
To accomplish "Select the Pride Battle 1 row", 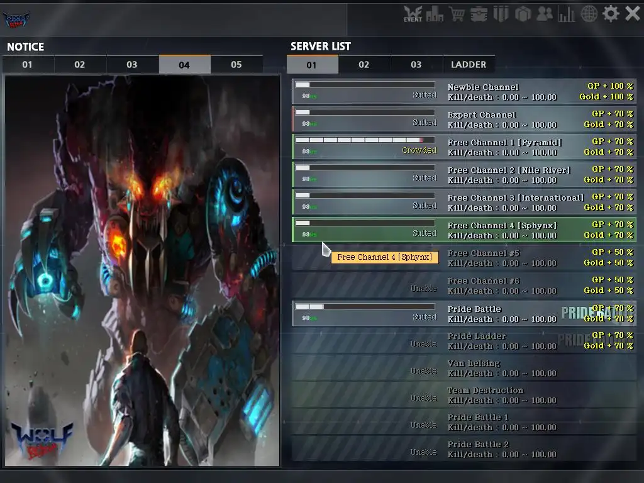I will click(464, 422).
